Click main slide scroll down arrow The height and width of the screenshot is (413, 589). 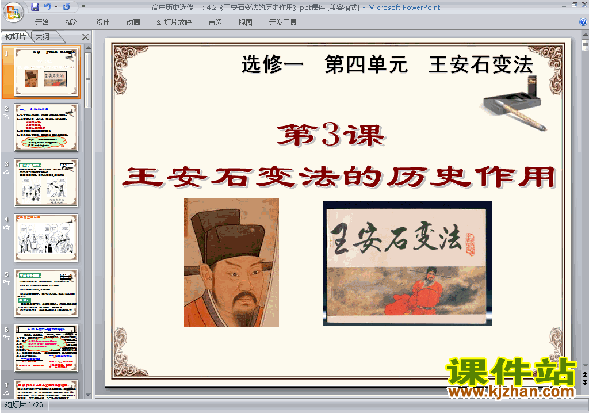pyautogui.click(x=585, y=366)
